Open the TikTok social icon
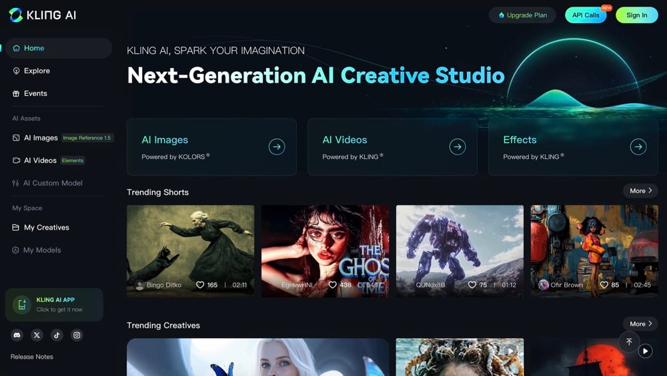This screenshot has height=376, width=667. pos(57,335)
